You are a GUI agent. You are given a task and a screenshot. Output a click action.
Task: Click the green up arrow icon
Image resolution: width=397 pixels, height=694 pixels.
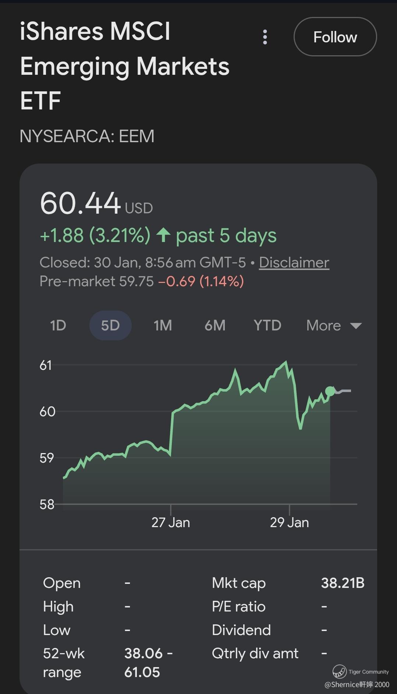163,235
